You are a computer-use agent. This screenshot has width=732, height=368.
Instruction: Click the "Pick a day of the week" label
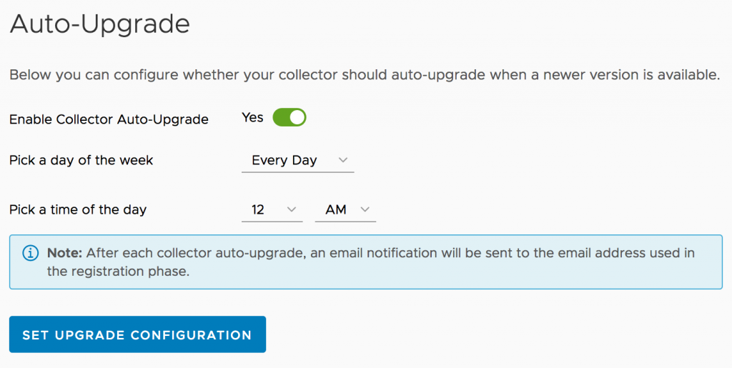click(x=81, y=160)
